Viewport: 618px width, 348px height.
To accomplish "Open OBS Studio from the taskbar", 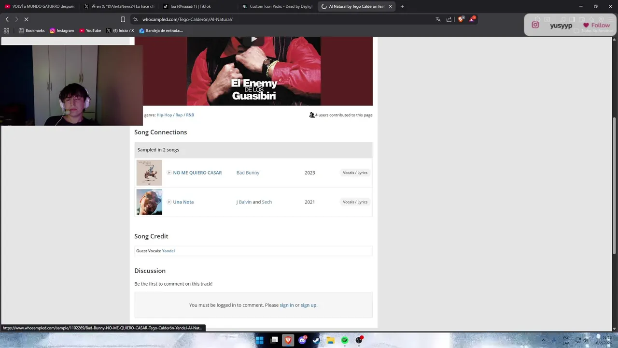I will tap(359, 340).
